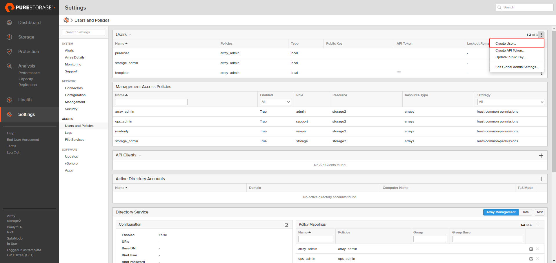Open Replication under Analysis
This screenshot has height=263, width=556.
(28, 85)
